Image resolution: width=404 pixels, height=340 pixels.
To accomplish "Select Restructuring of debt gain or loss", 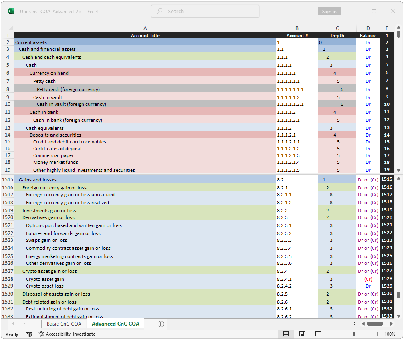I will (145, 309).
